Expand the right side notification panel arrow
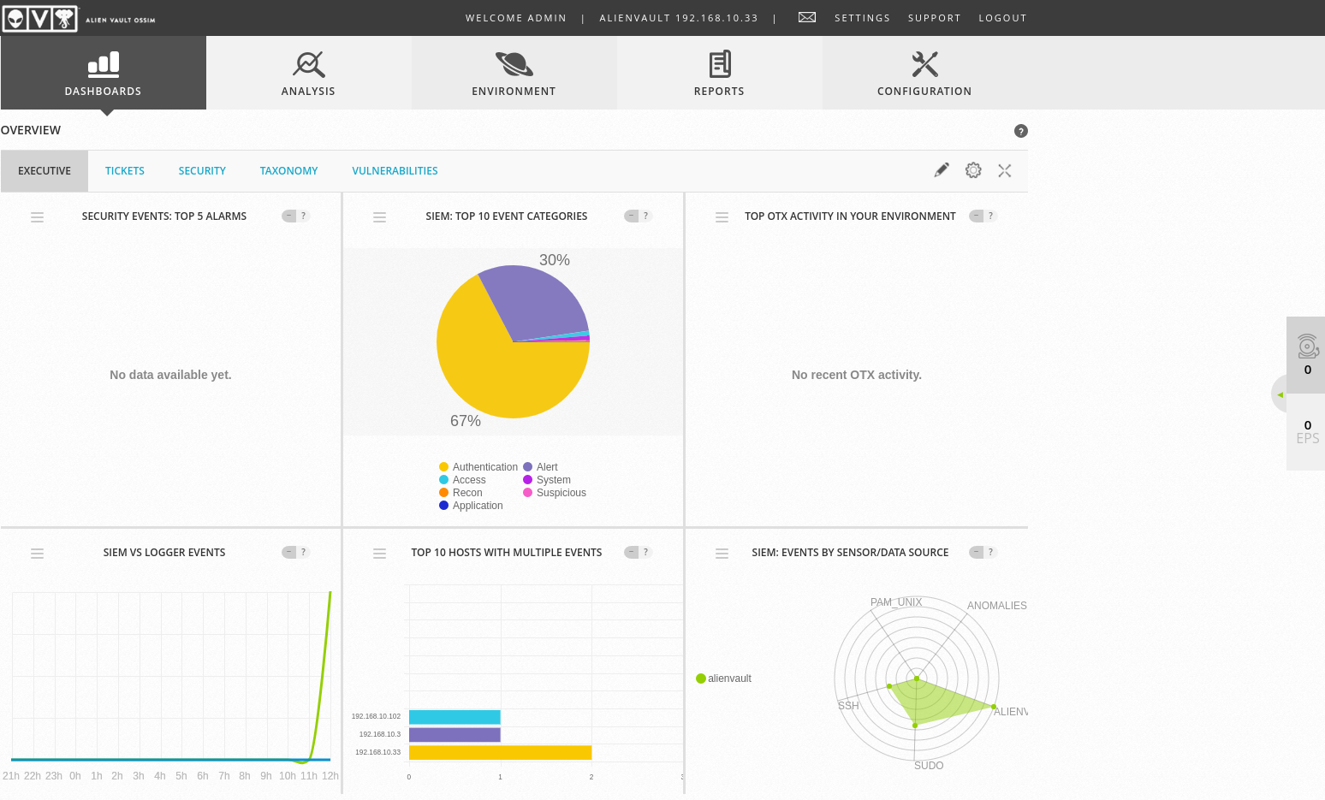Viewport: 1325px width, 800px height. click(1280, 394)
